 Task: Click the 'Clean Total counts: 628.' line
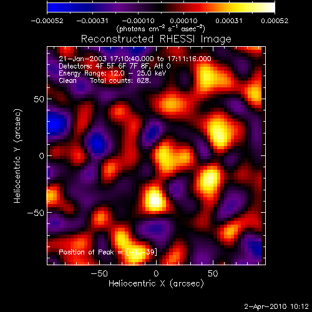click(105, 80)
